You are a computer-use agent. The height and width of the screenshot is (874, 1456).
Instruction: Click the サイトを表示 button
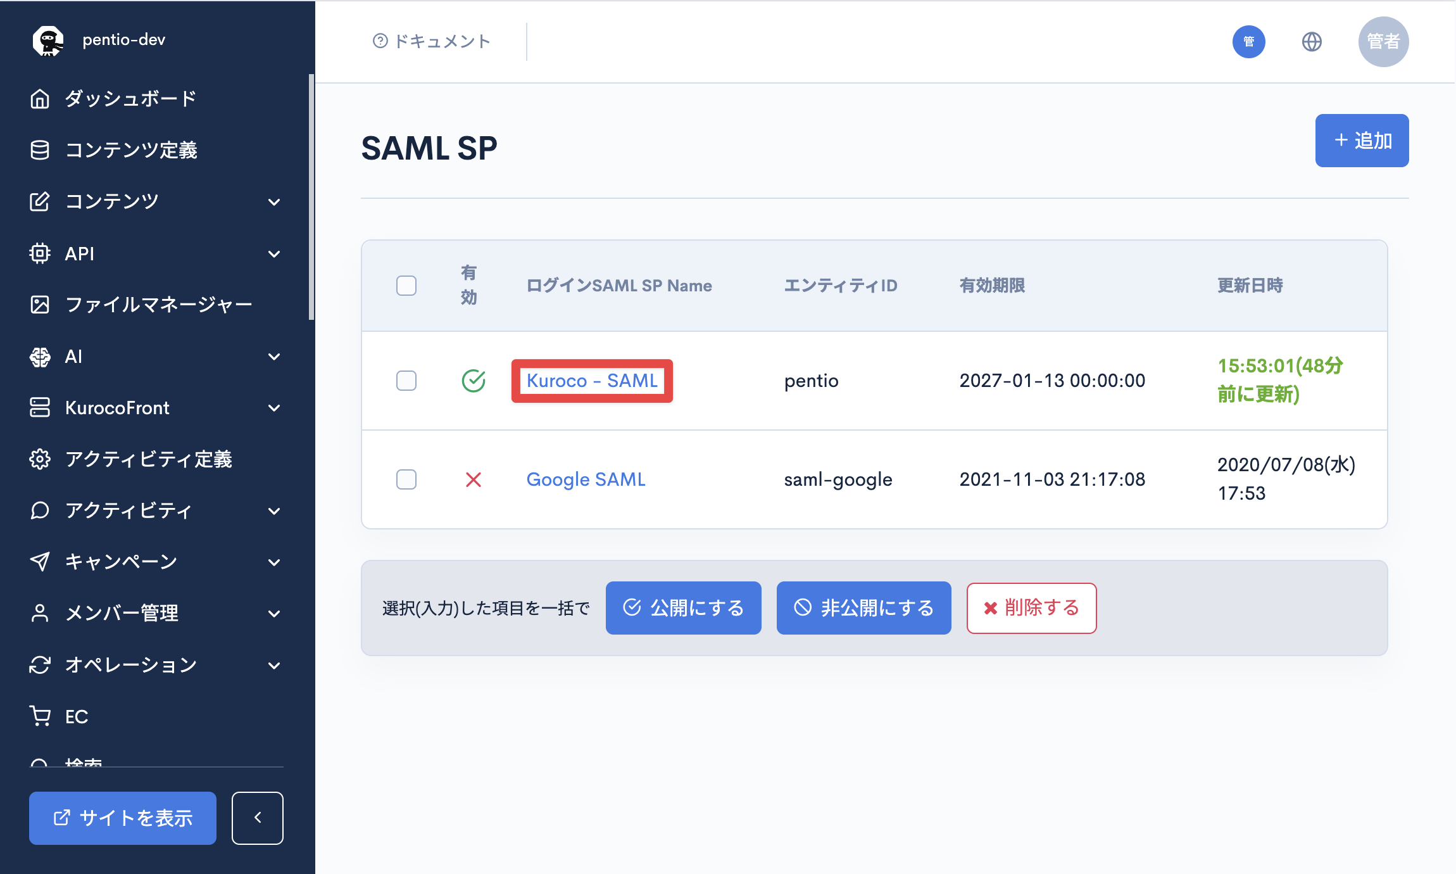pyautogui.click(x=123, y=818)
